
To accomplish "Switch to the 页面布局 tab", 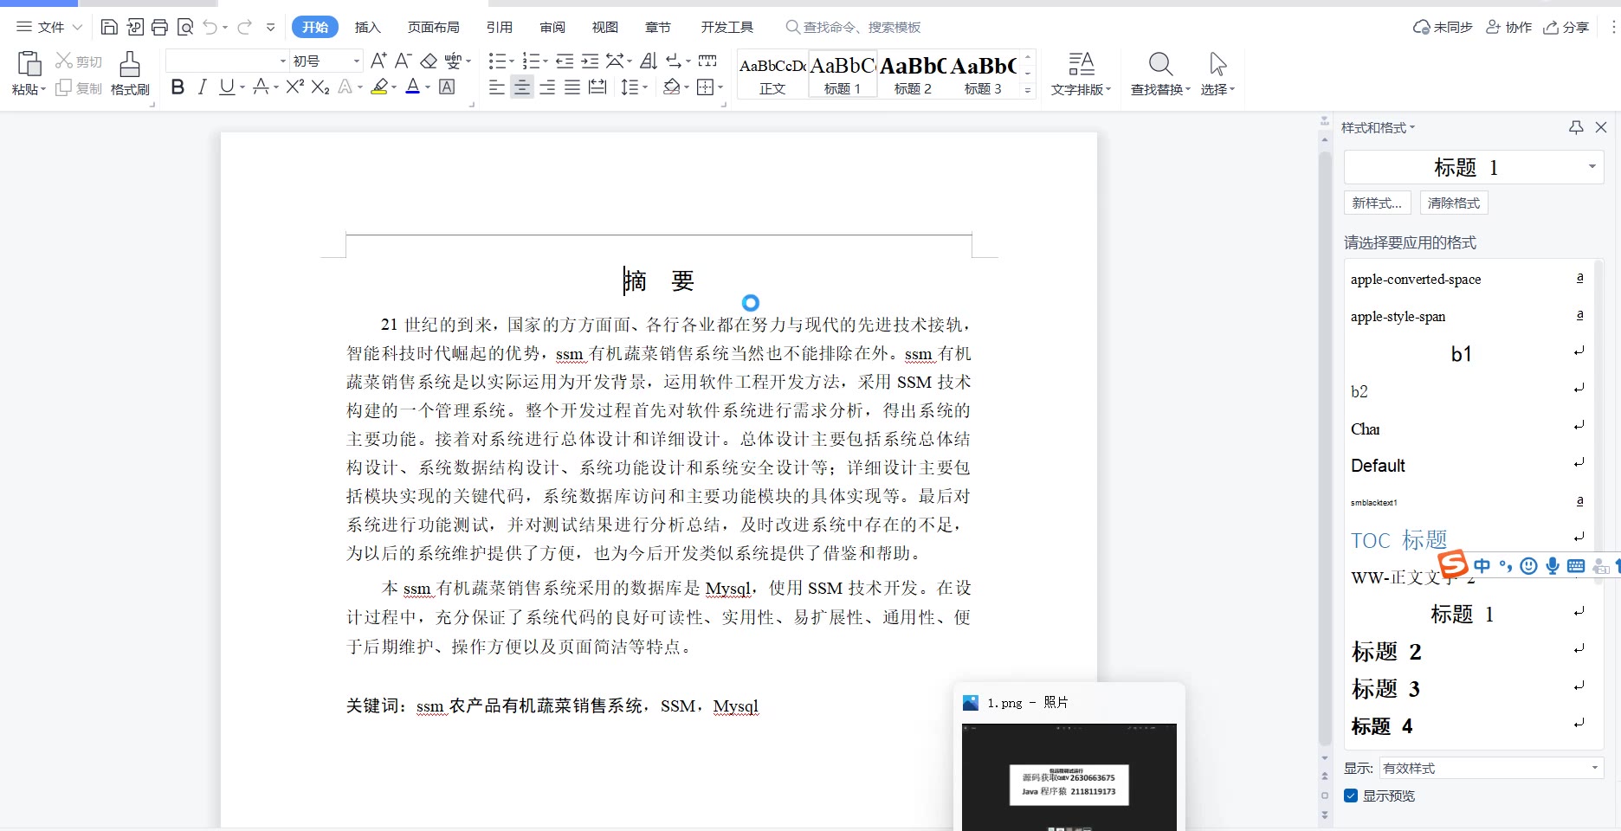I will (434, 27).
